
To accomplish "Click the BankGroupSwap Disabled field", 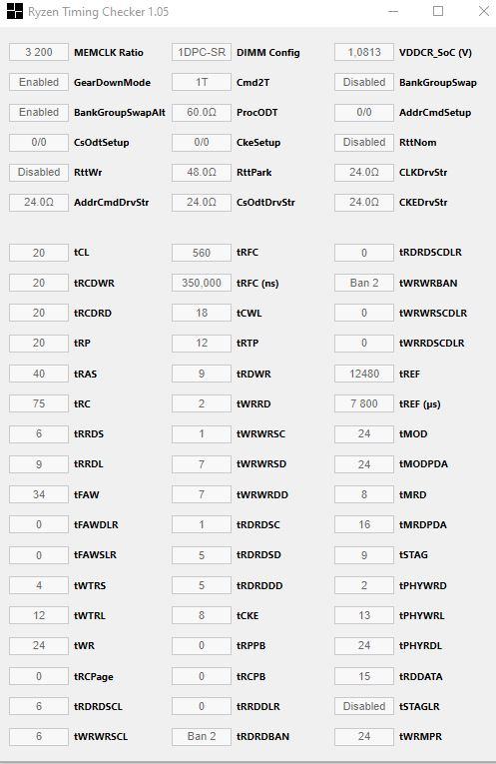I will coord(364,82).
